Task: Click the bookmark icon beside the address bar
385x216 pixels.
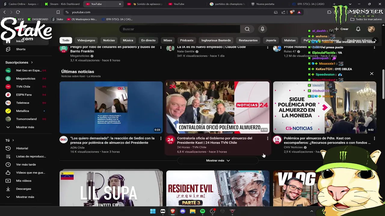Action: (58, 12)
